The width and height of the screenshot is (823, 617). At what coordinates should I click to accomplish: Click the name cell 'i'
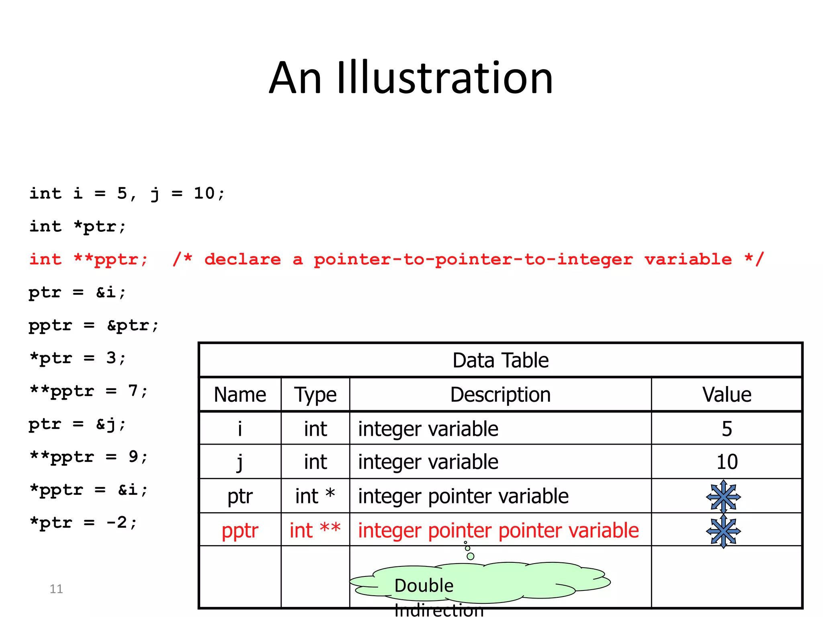240,428
